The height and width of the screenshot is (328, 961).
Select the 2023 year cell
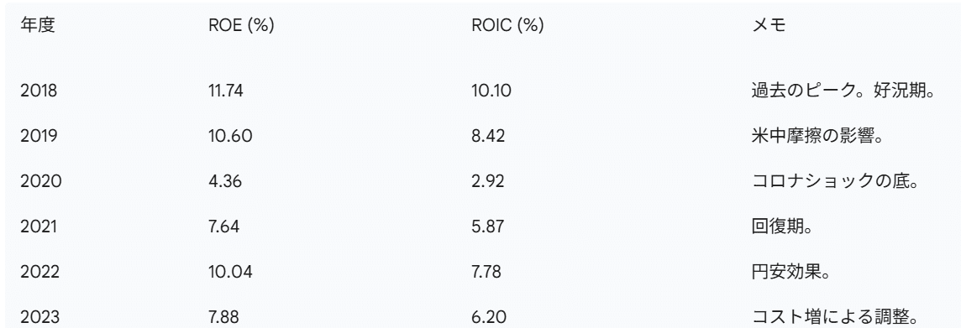tap(39, 317)
